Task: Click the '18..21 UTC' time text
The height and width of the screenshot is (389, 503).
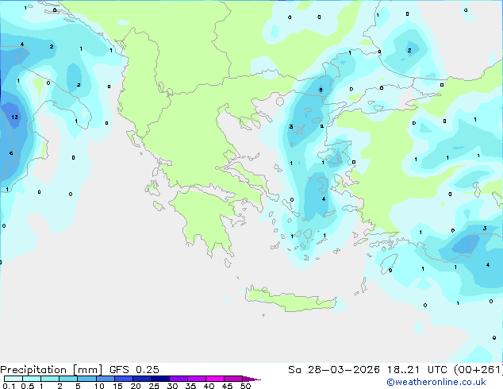Action: coord(417,370)
